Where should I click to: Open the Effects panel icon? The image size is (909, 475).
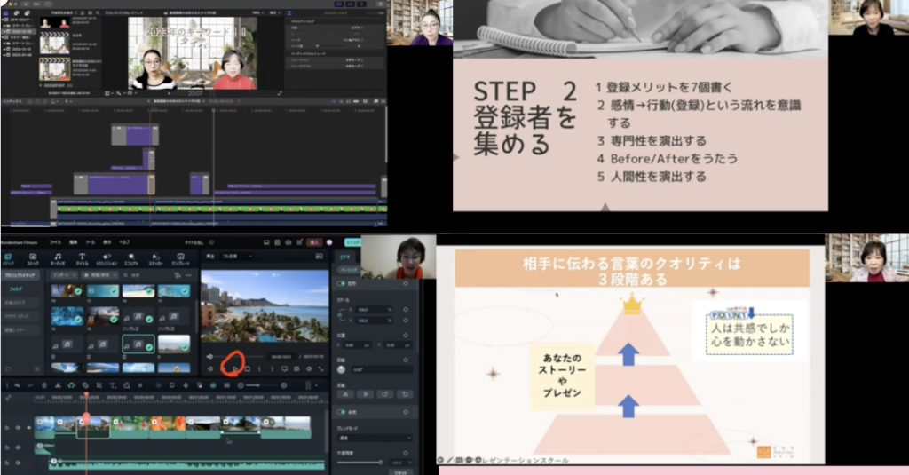pos(130,259)
